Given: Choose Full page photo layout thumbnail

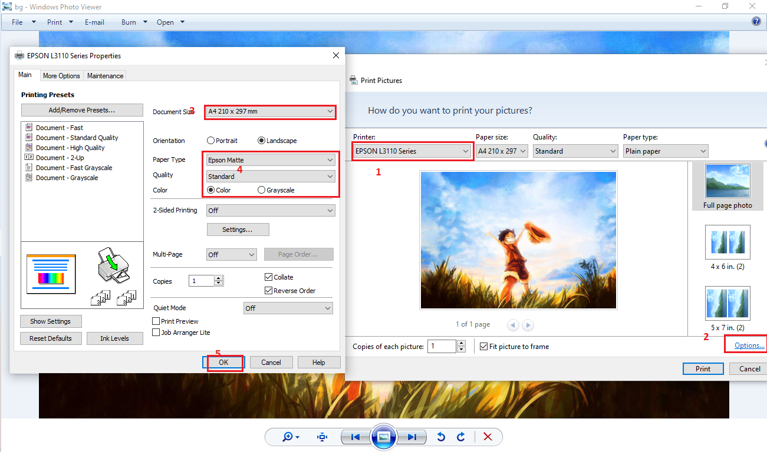Looking at the screenshot, I should pyautogui.click(x=728, y=187).
